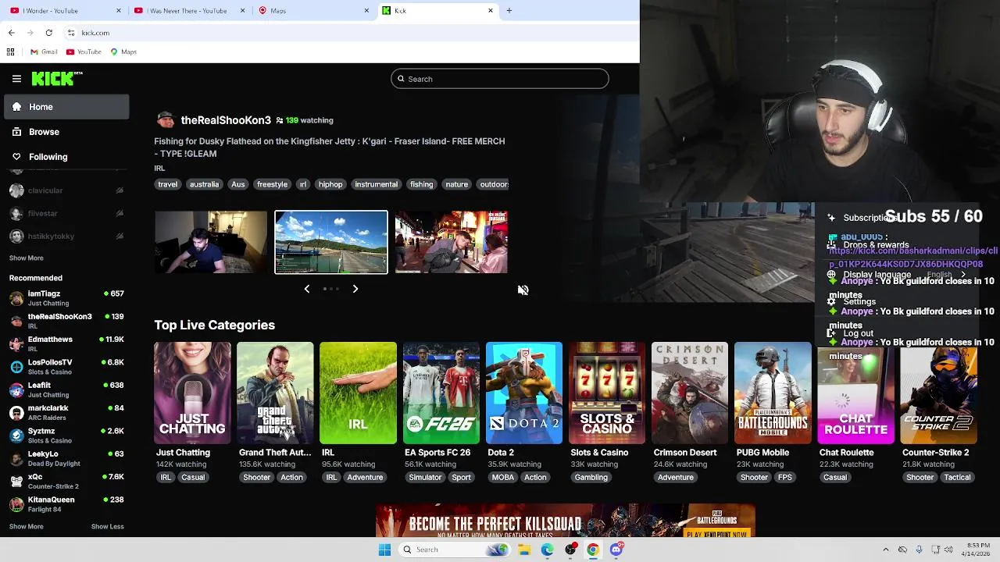Open the Just Chatting category card
The width and height of the screenshot is (1000, 562).
click(192, 393)
